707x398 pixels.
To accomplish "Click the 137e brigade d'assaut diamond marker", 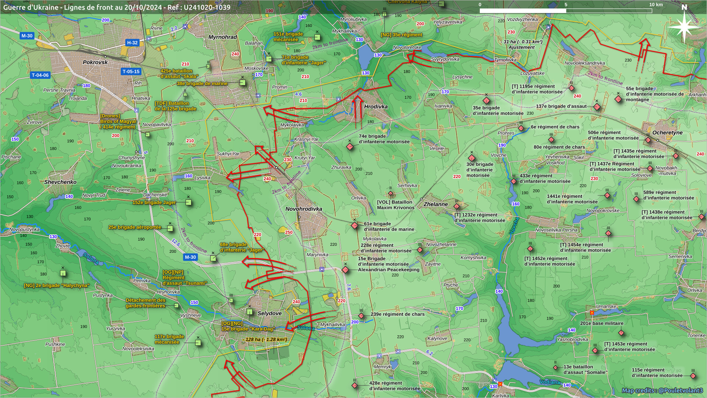I will pos(597,107).
